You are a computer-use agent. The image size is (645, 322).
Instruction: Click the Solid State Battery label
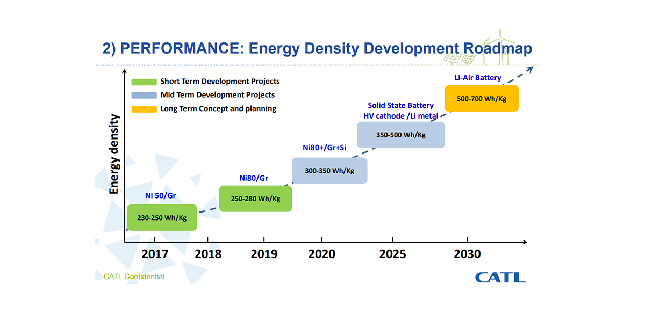point(400,106)
